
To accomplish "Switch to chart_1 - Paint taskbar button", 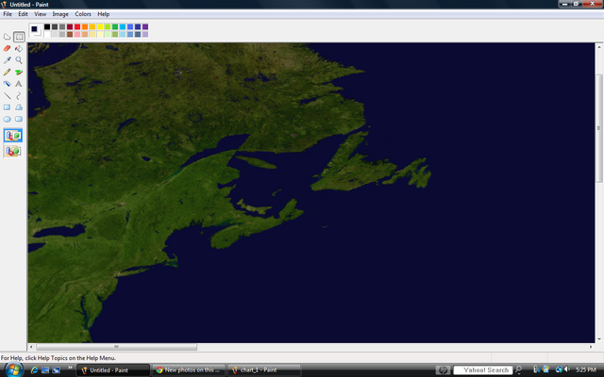I will point(264,370).
